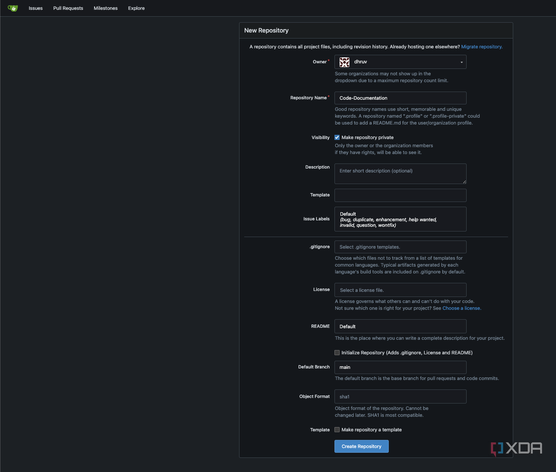This screenshot has width=556, height=472.
Task: Enable the Initialize Repository checkbox
Action: coord(337,353)
